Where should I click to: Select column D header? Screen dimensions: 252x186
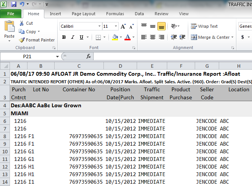click(x=120, y=66)
